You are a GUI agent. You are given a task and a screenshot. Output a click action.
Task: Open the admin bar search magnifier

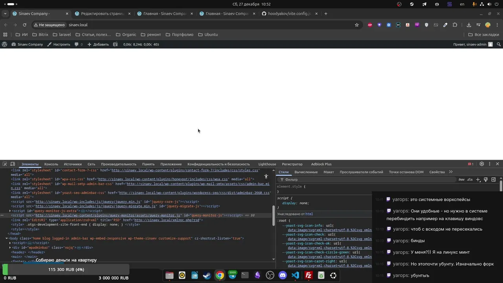498,44
